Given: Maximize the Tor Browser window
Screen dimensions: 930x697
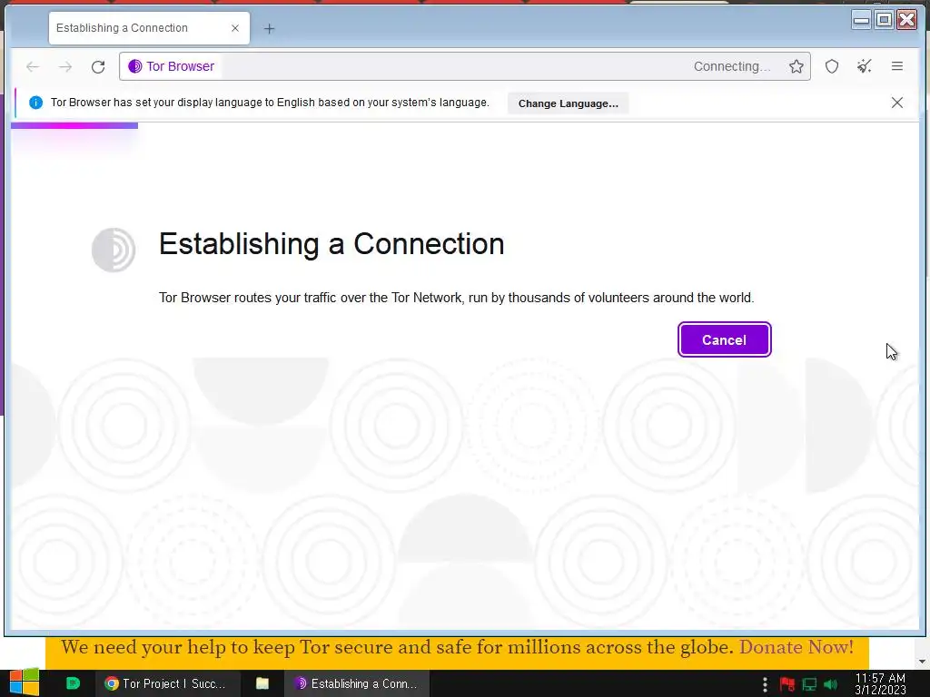Looking at the screenshot, I should [884, 20].
